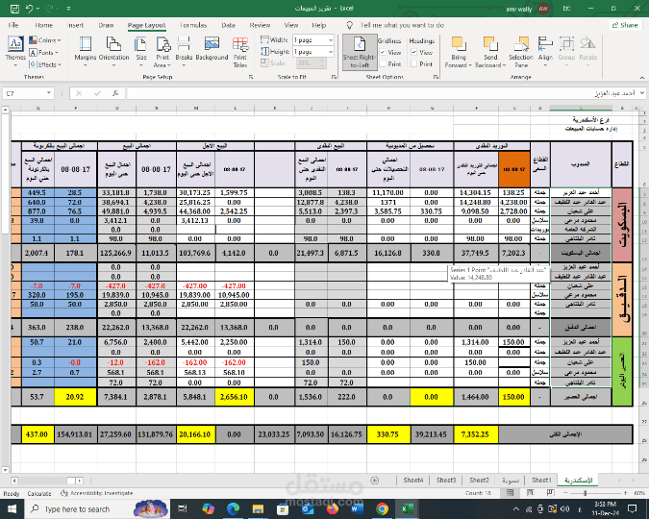Toggle Gridlines View checkbox
Image resolution: width=649 pixels, height=519 pixels.
point(383,53)
